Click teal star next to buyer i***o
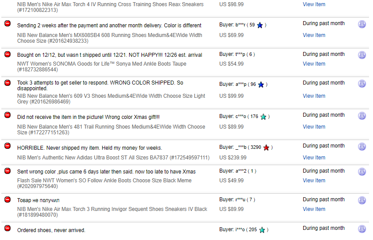 coord(262,230)
